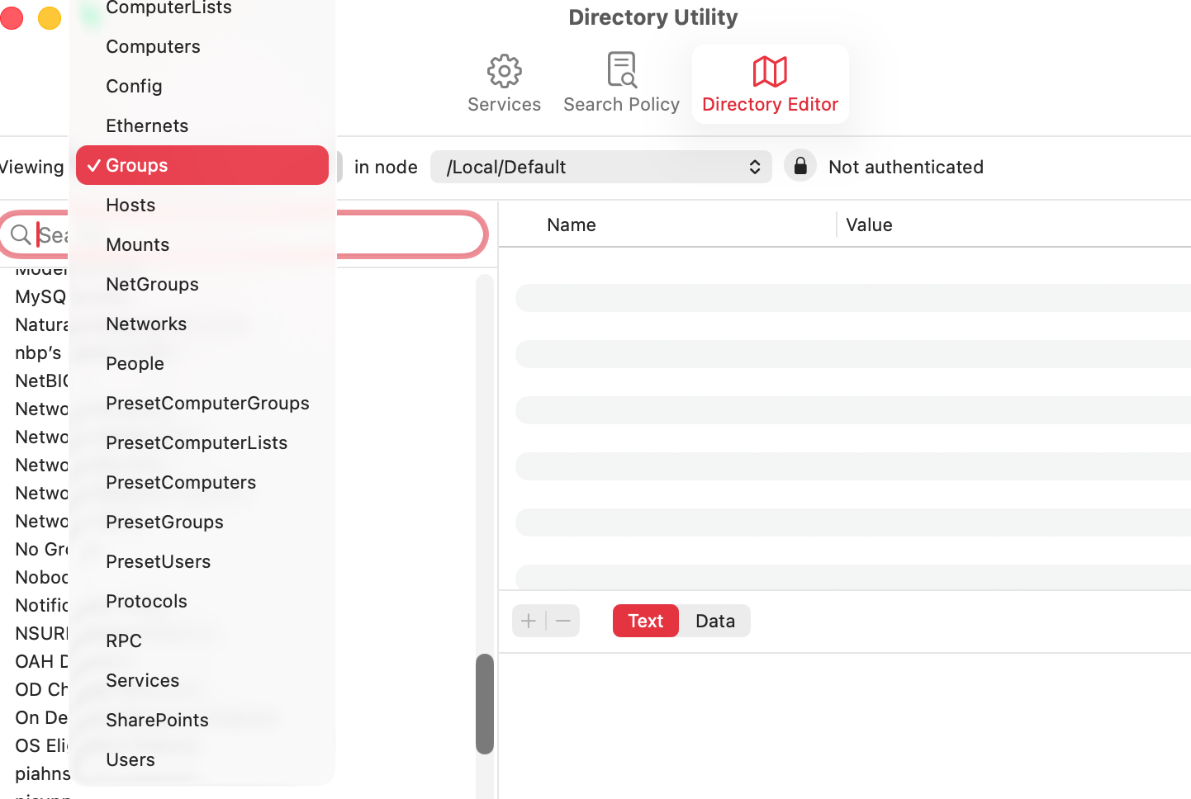1191x799 pixels.
Task: Open the Services pane with the gear icon
Action: [504, 81]
